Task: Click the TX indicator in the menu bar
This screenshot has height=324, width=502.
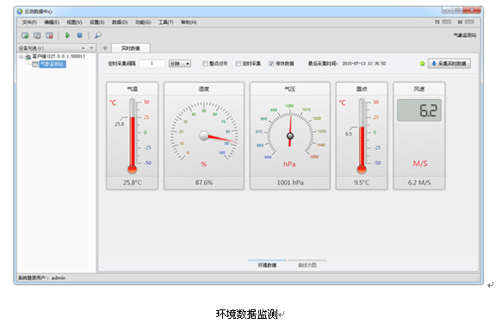Action: coord(443,22)
